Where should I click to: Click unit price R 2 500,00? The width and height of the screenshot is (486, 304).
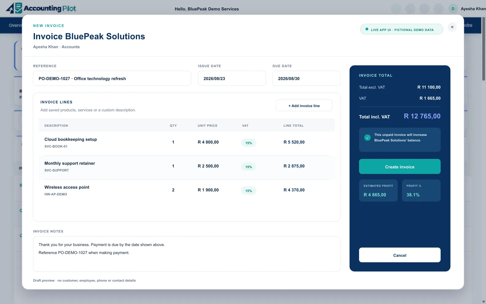coord(208,166)
